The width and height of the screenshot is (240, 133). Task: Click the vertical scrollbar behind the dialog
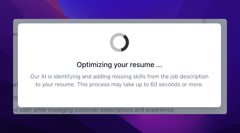(x=204, y=110)
